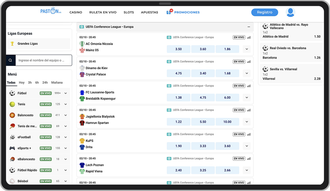Image resolution: width=330 pixels, height=191 pixels.
Task: Open the user profile avatar icon
Action: pos(291,12)
